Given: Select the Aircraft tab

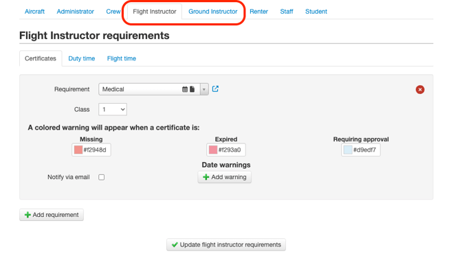Looking at the screenshot, I should click(x=34, y=12).
